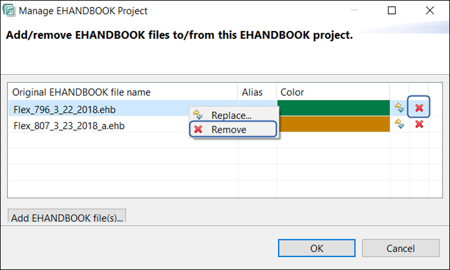Click the Replace icon in context menu
450x270 pixels.
(x=198, y=115)
